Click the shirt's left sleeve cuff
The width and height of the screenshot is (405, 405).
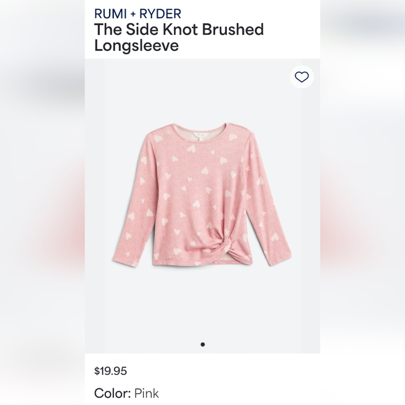[126, 260]
